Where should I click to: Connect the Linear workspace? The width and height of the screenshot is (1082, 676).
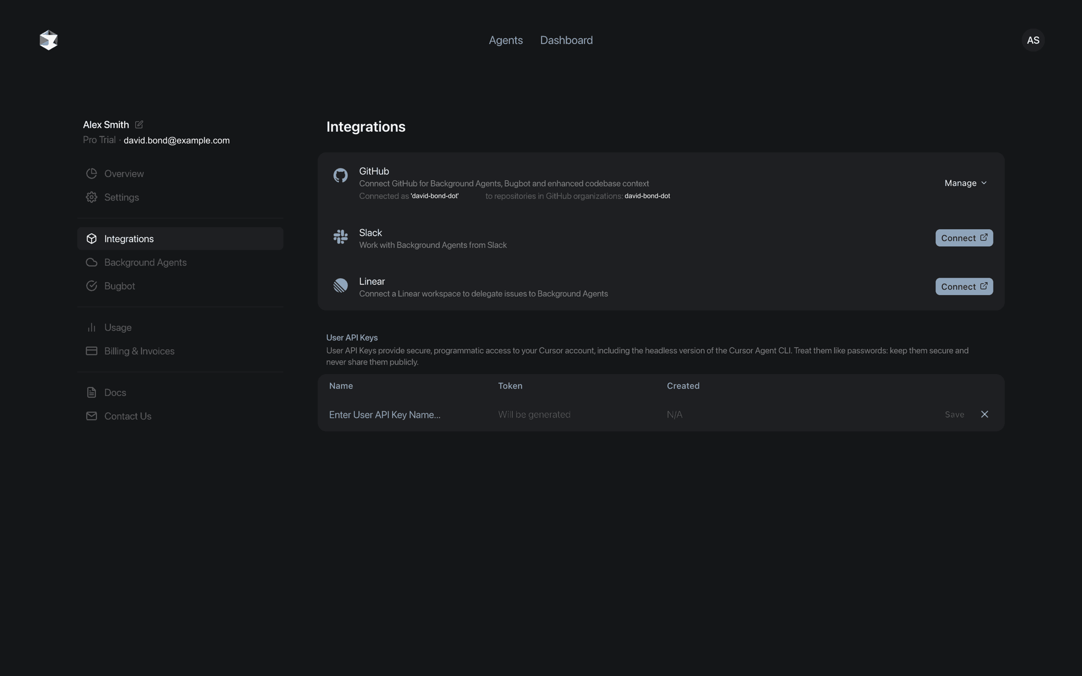[964, 286]
